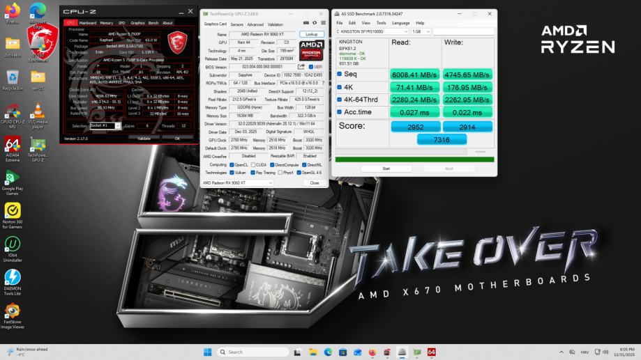Open DAEMON Tools Lite desktop shortcut

point(13,283)
